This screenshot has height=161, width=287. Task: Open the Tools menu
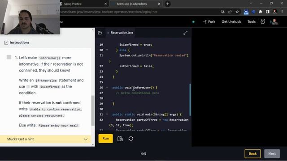pos(252,22)
